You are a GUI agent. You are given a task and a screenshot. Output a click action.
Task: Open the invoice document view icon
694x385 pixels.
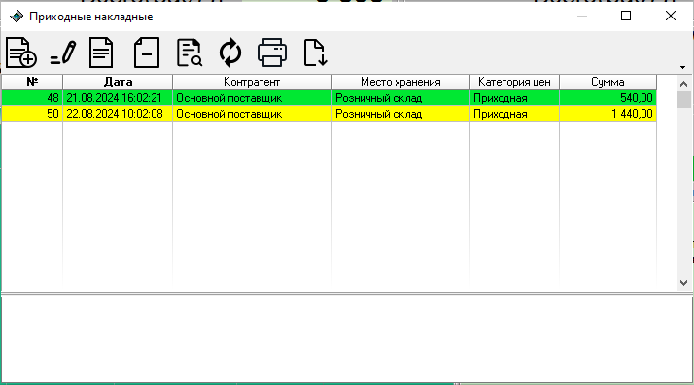(x=101, y=52)
